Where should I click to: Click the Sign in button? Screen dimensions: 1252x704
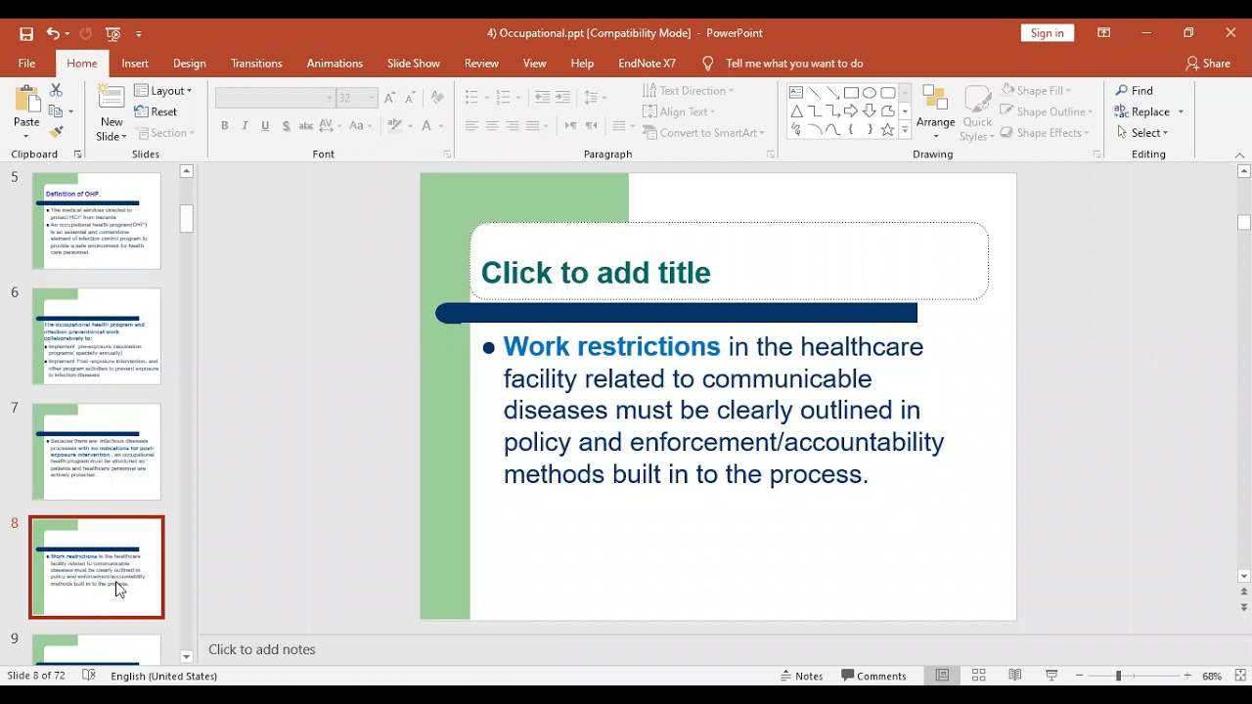1047,33
